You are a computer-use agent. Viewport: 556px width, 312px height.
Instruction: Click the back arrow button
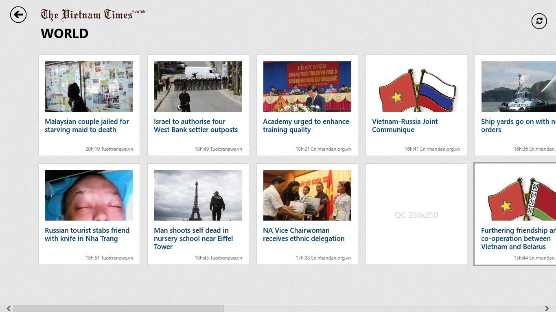[x=18, y=15]
